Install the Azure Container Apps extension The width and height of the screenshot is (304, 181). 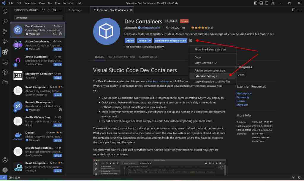point(58,49)
